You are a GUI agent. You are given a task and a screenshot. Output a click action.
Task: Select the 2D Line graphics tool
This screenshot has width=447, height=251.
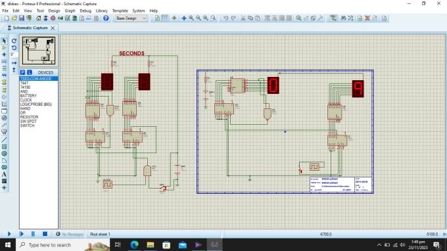tap(4, 139)
